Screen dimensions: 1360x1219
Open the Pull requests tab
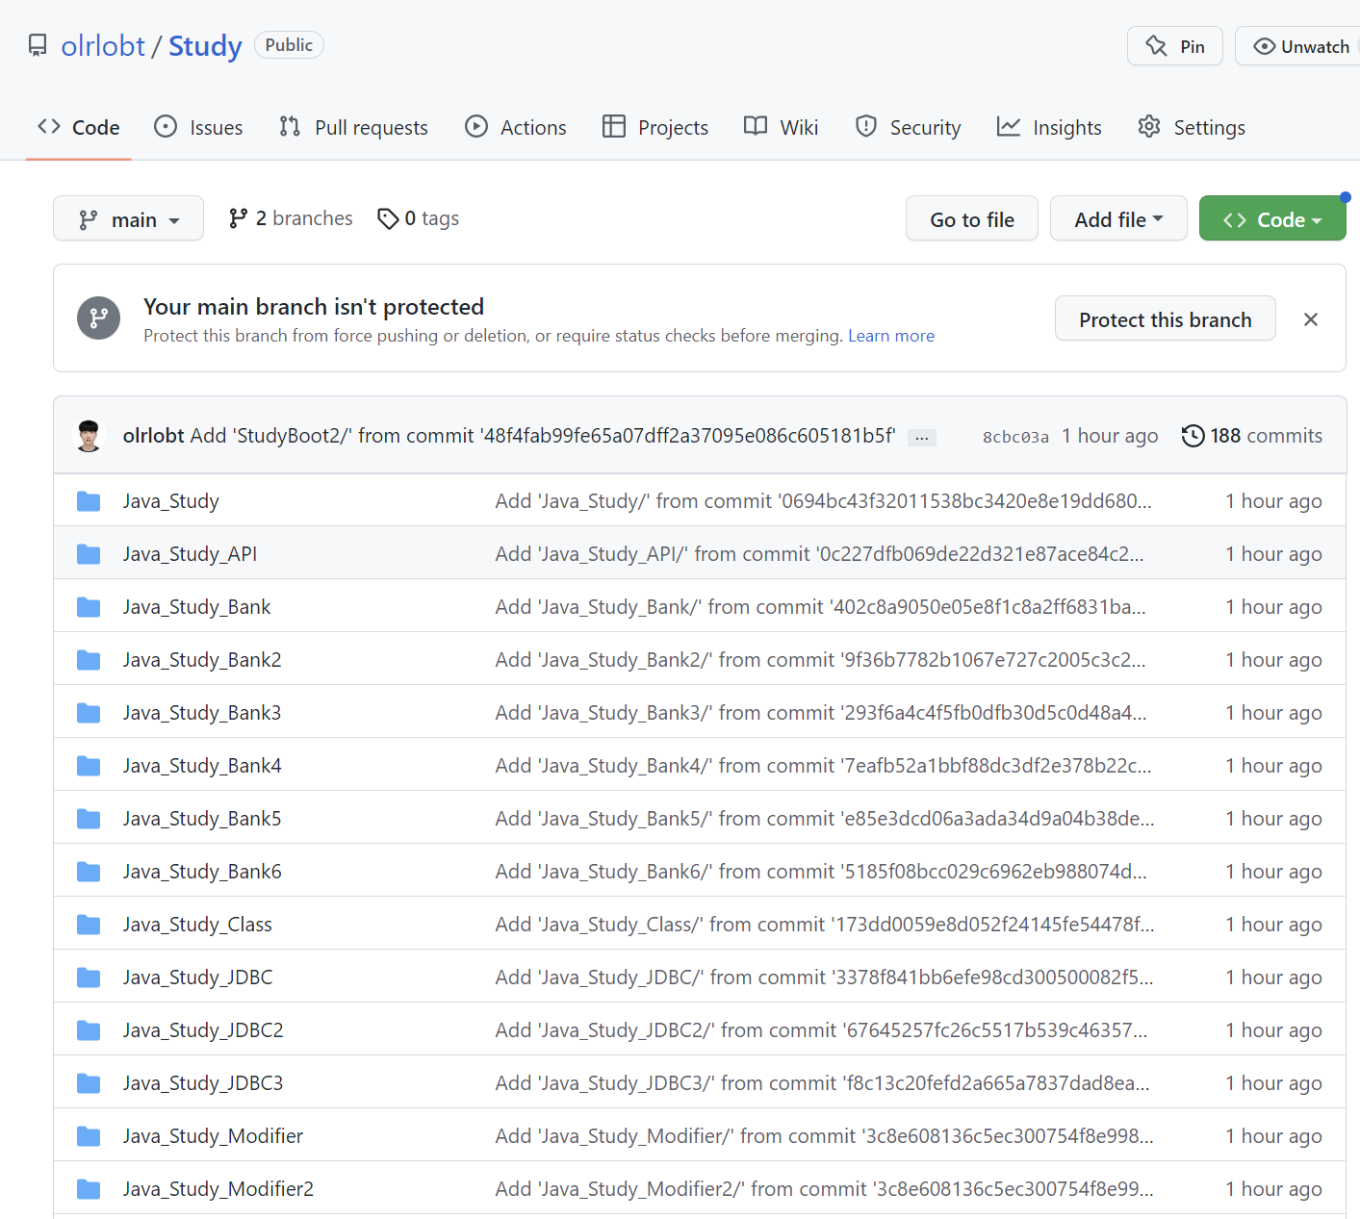[x=353, y=127]
